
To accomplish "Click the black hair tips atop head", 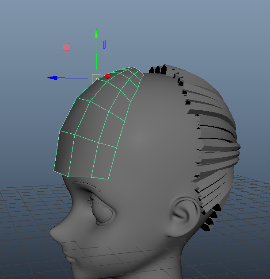I will pos(158,69).
